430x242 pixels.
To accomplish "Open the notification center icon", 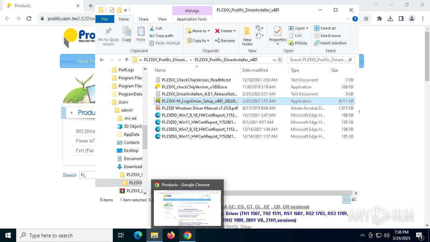I will 419,235.
